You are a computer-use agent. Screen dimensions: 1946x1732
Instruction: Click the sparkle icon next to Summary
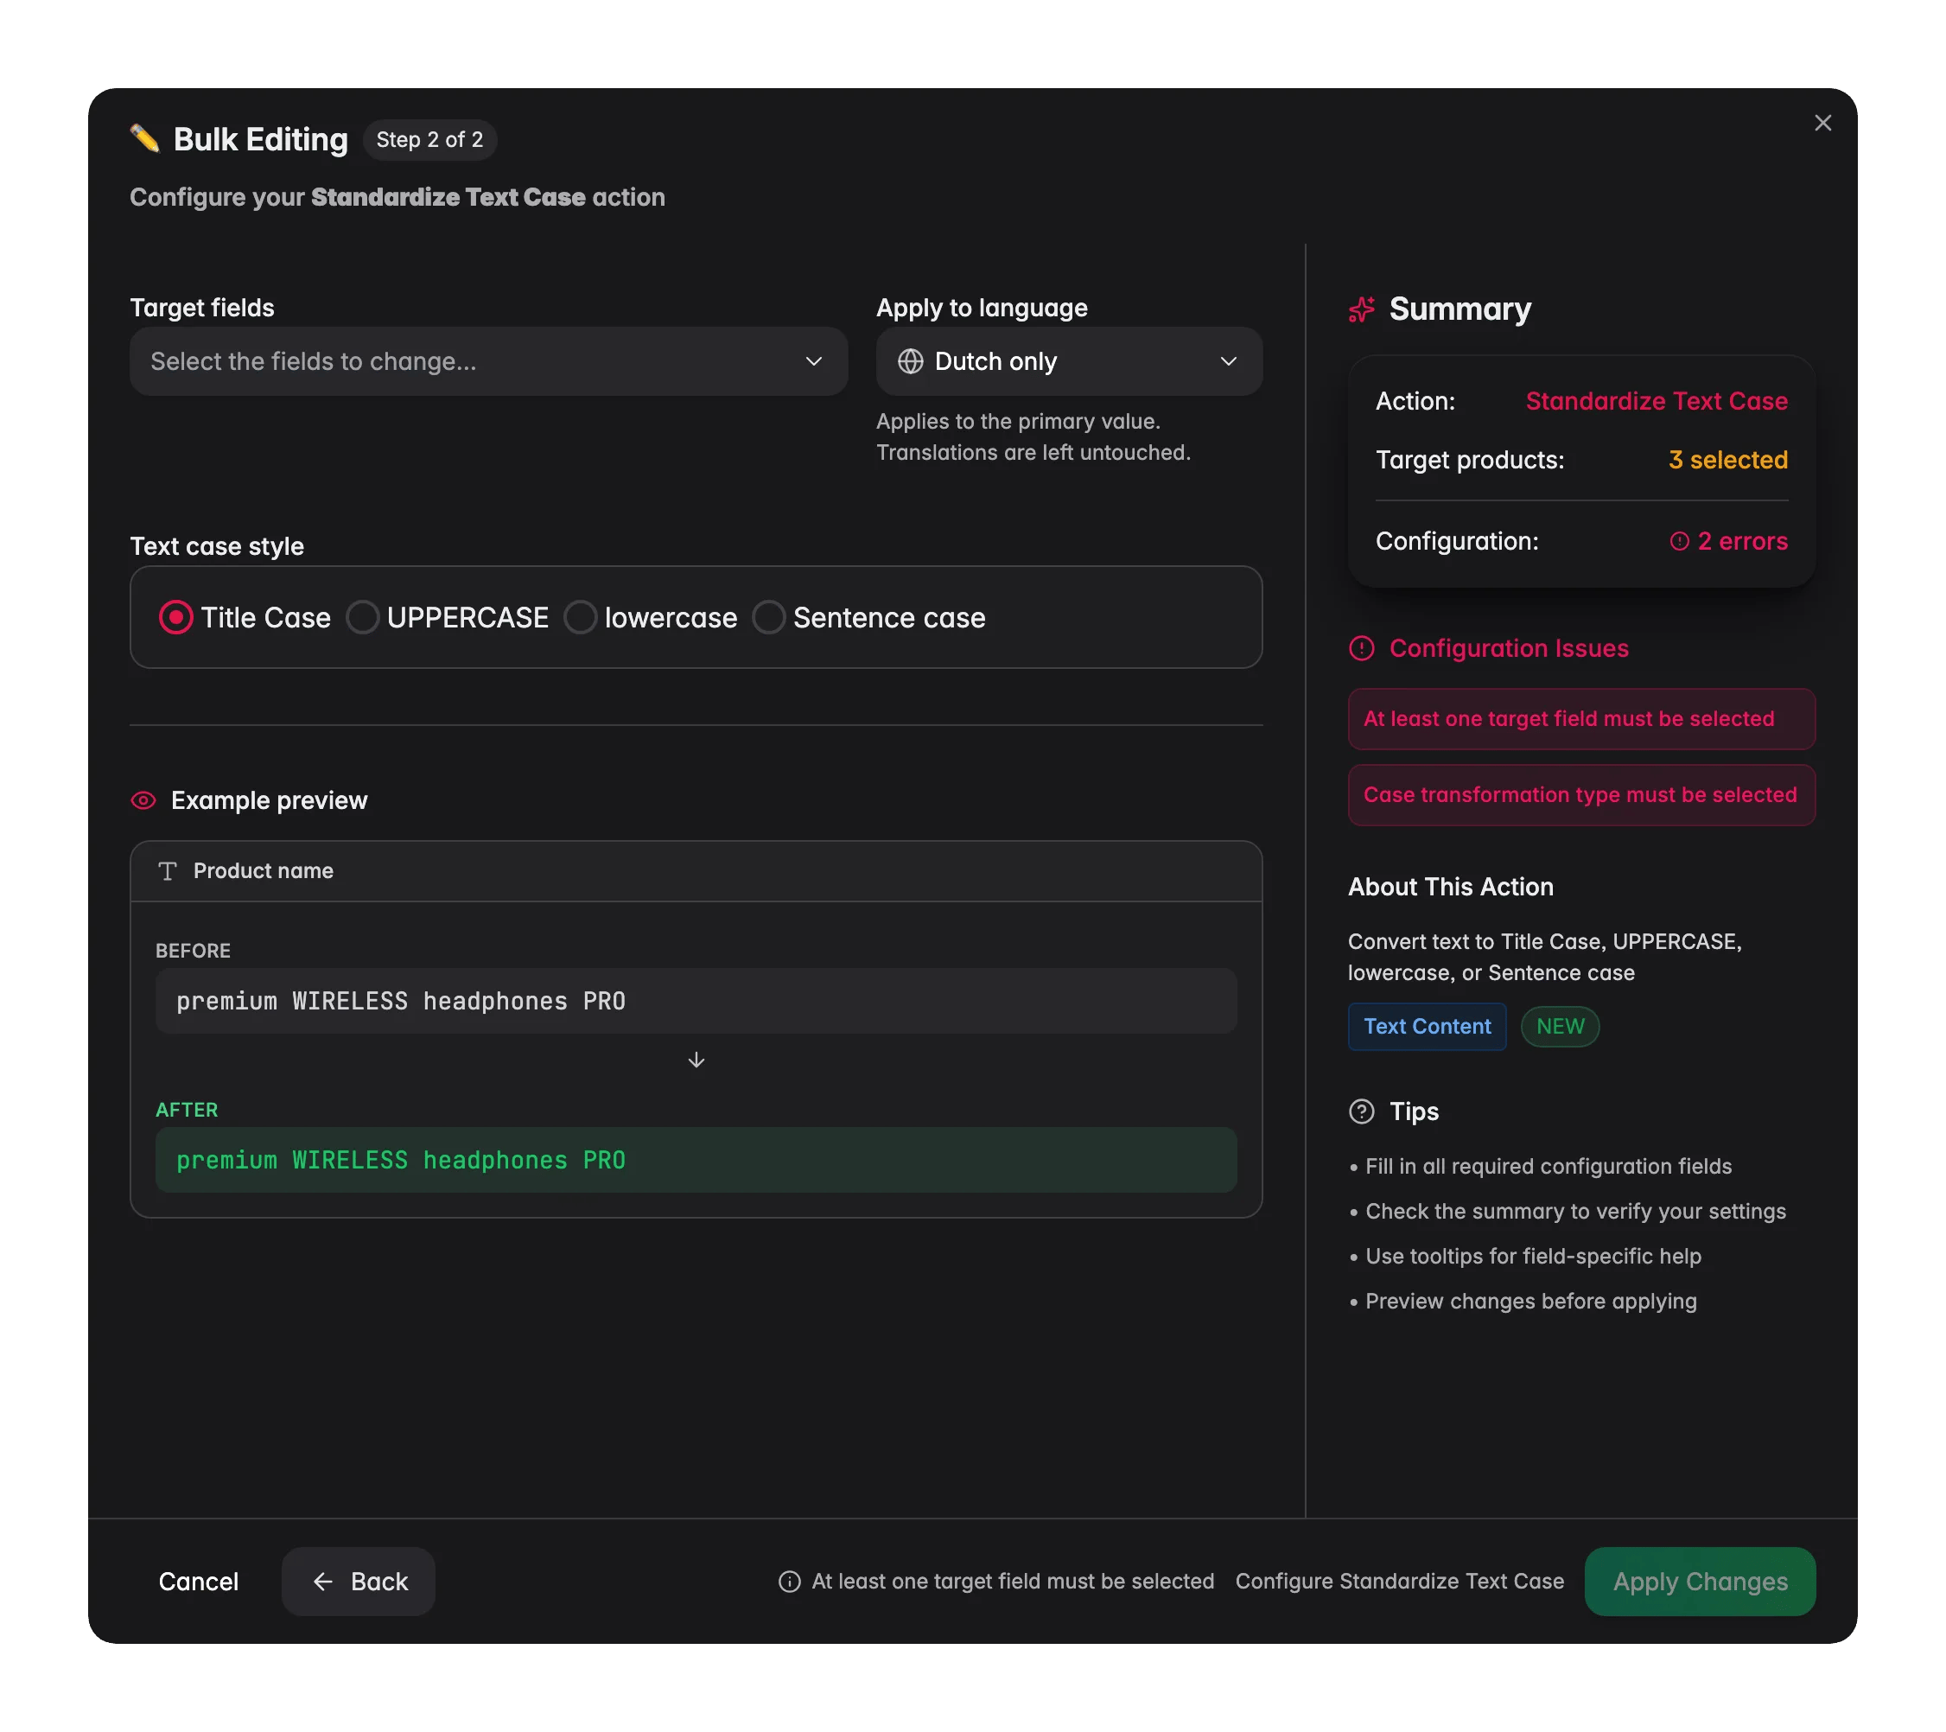click(1362, 309)
